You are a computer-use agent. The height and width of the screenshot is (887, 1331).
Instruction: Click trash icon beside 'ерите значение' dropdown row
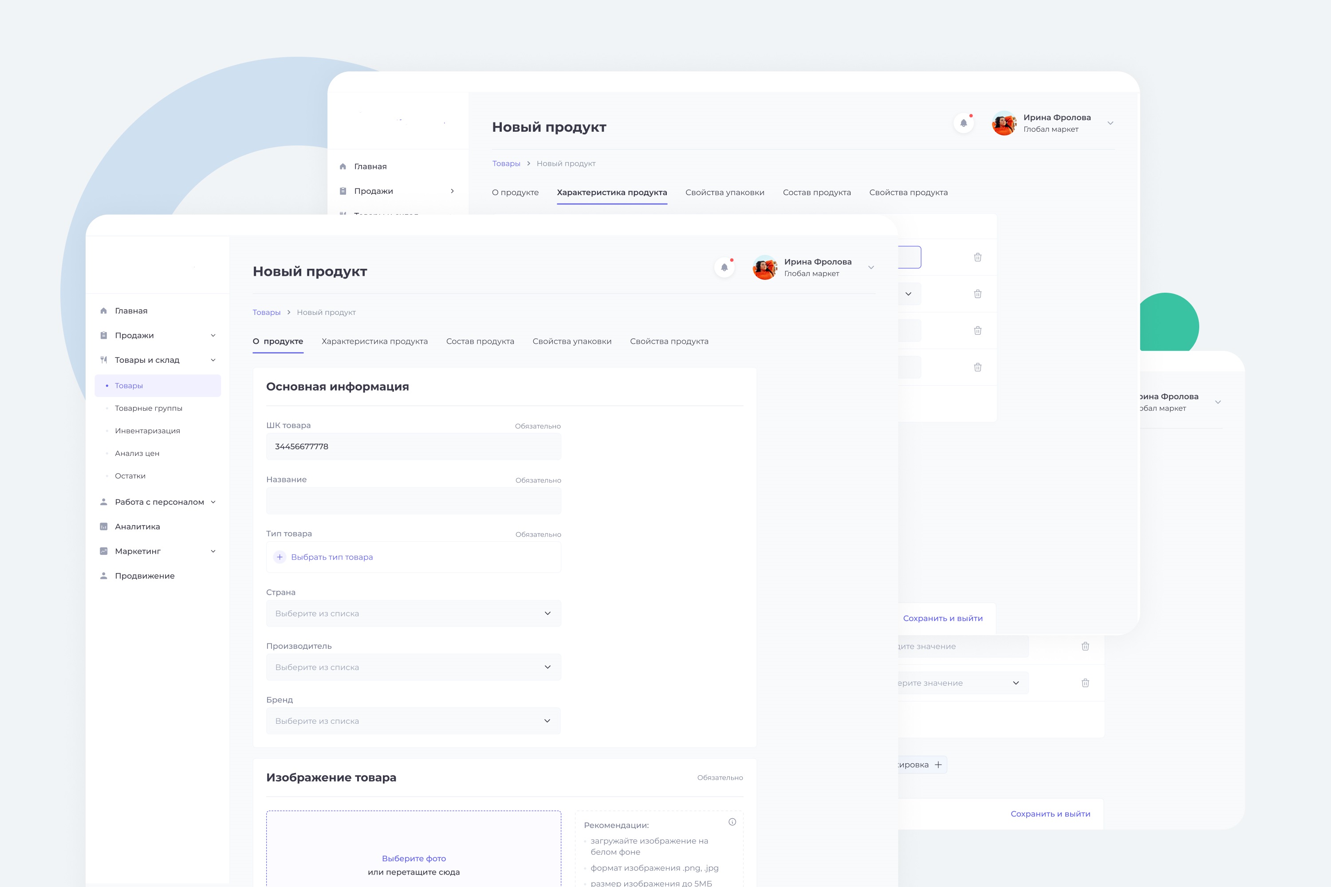tap(1085, 683)
